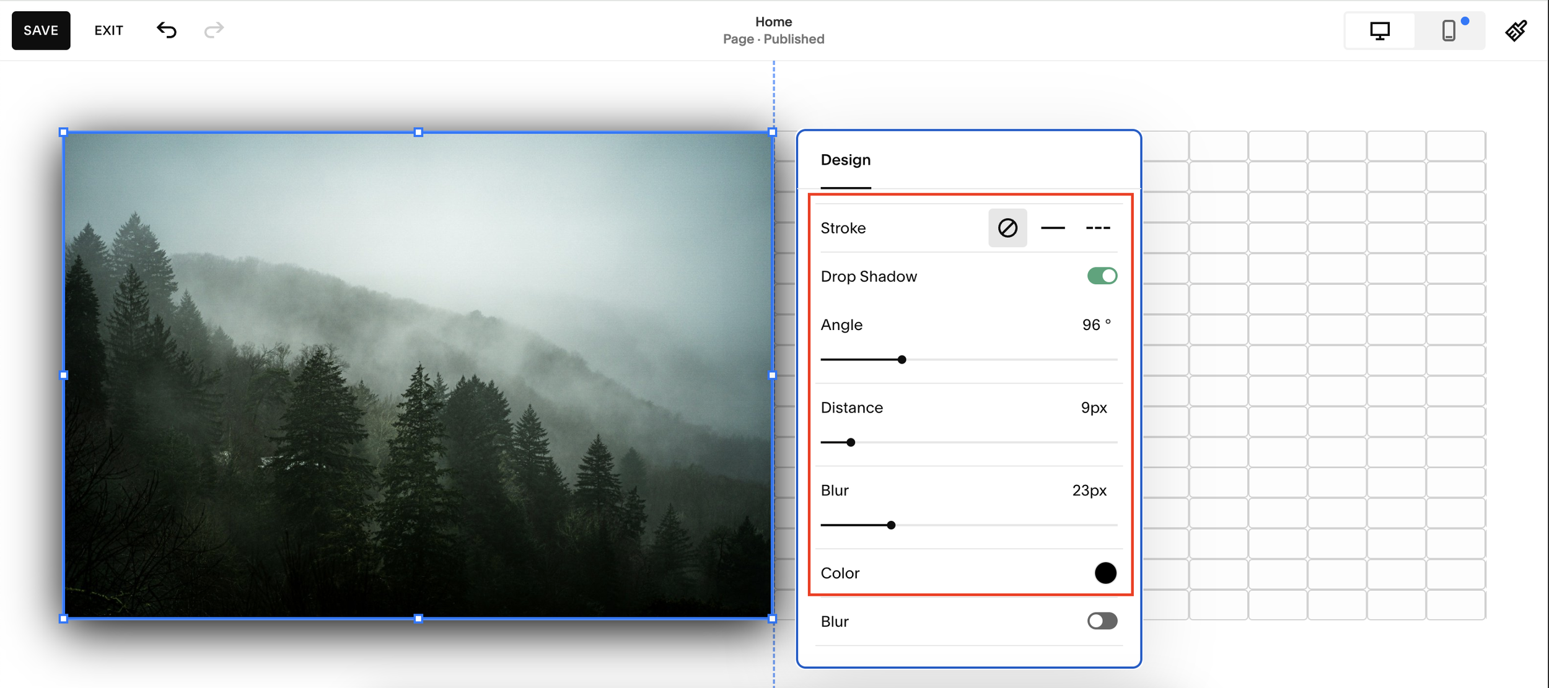This screenshot has height=688, width=1549.
Task: Click the EXIT button
Action: coord(108,30)
